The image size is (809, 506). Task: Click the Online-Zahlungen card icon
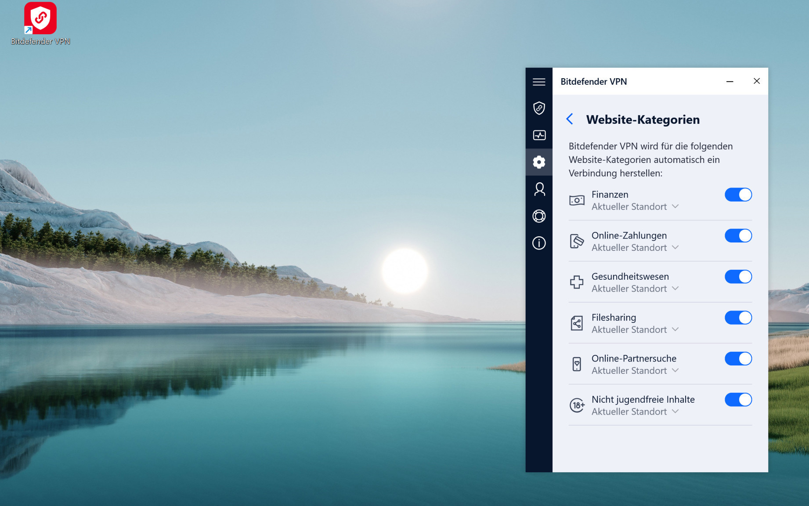point(577,241)
